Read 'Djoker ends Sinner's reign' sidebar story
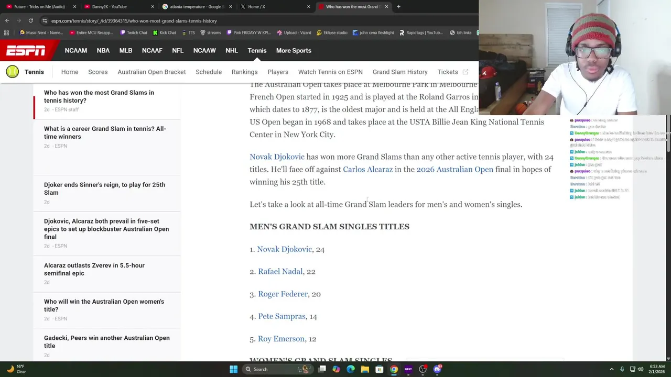Screen dimensions: 671x377 (x=104, y=188)
